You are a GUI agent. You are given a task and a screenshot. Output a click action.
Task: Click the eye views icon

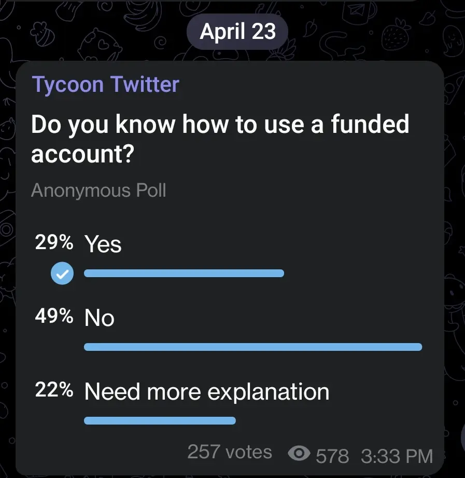click(298, 455)
